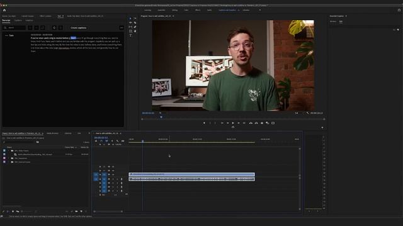Select the Razor tool
The height and width of the screenshot is (226, 403).
click(x=135, y=23)
